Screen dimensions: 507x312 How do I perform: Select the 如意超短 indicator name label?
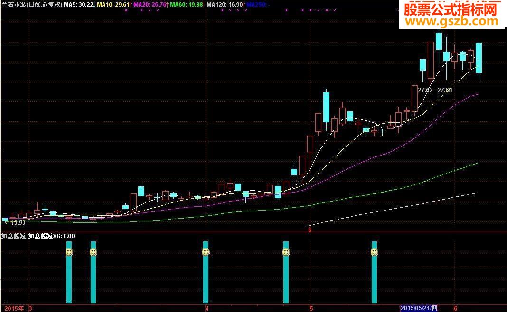pos(14,236)
